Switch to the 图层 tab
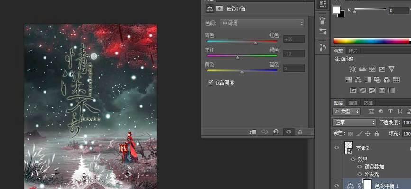This screenshot has width=411, height=189. (x=338, y=103)
